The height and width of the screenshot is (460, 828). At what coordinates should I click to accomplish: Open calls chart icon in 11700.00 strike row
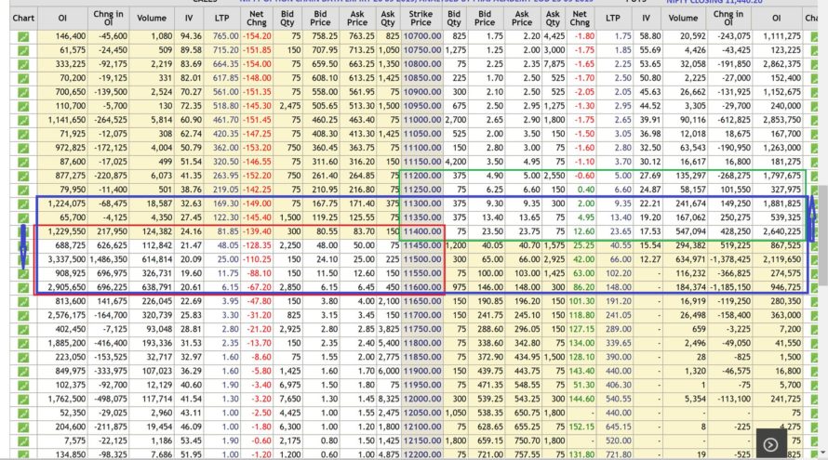pyautogui.click(x=23, y=316)
